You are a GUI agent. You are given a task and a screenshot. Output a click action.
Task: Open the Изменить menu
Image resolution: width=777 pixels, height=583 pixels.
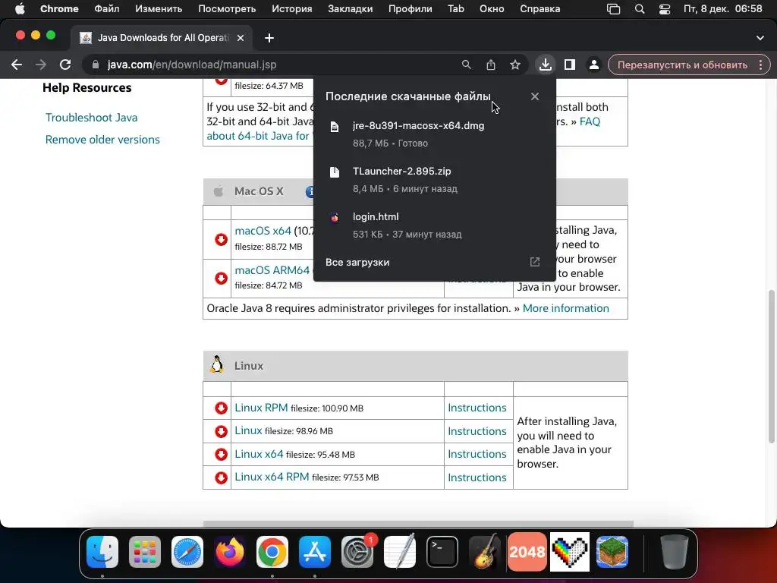click(159, 9)
